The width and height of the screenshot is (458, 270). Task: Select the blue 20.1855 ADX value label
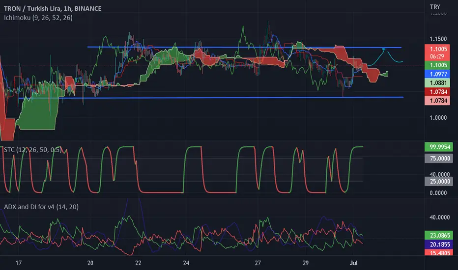[439, 244]
